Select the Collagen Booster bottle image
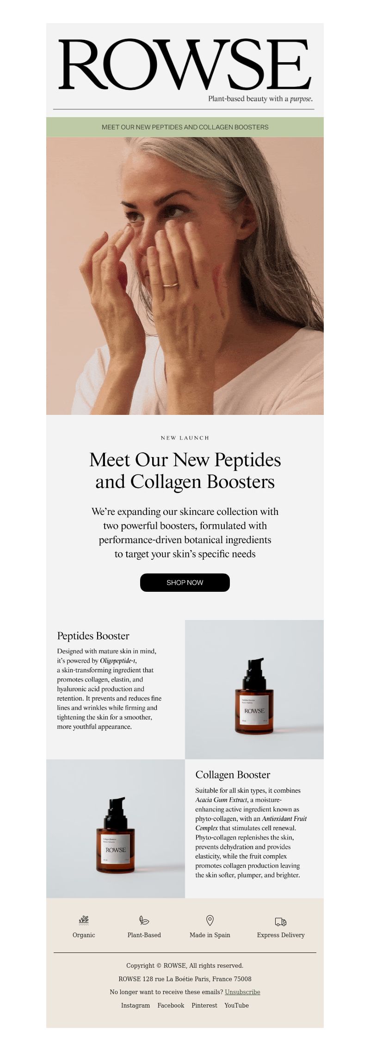Screen dimensions: 370x1046 tap(116, 828)
